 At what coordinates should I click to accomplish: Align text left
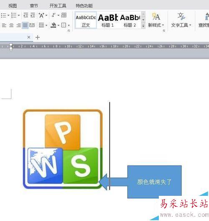click(4, 25)
